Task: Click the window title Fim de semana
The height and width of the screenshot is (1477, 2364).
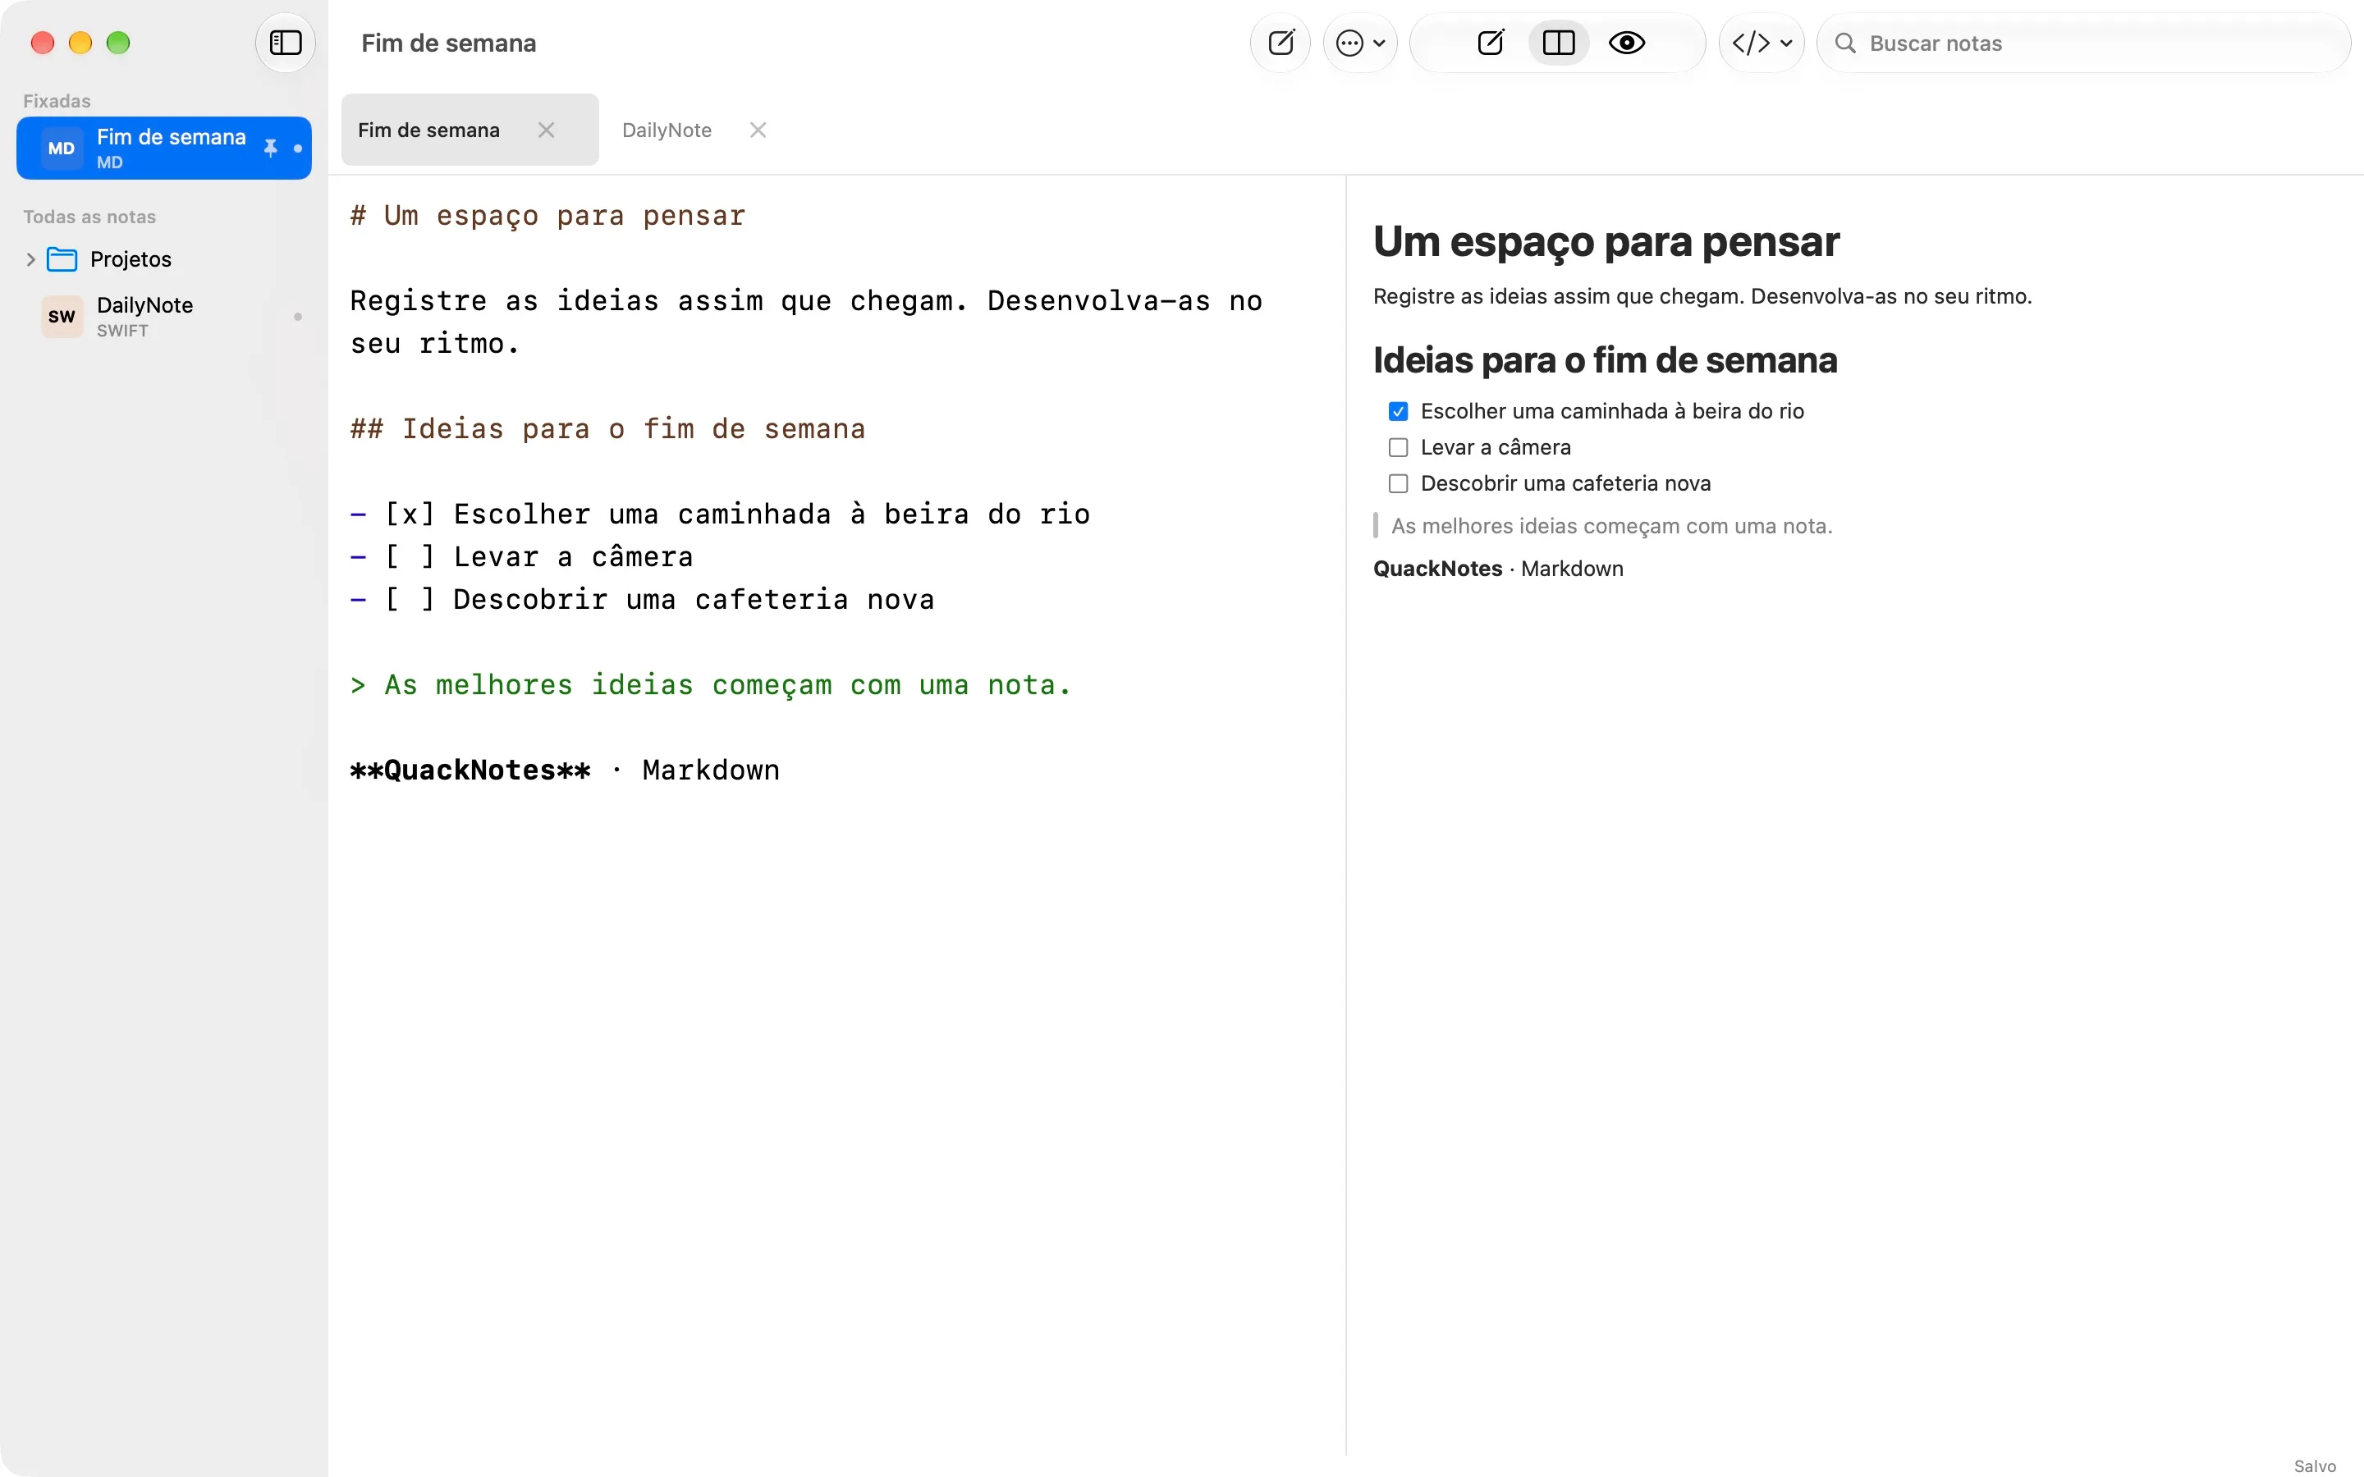Action: (x=448, y=43)
